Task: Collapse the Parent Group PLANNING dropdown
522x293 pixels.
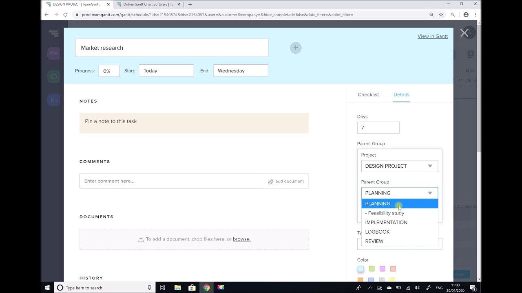Action: [400, 193]
